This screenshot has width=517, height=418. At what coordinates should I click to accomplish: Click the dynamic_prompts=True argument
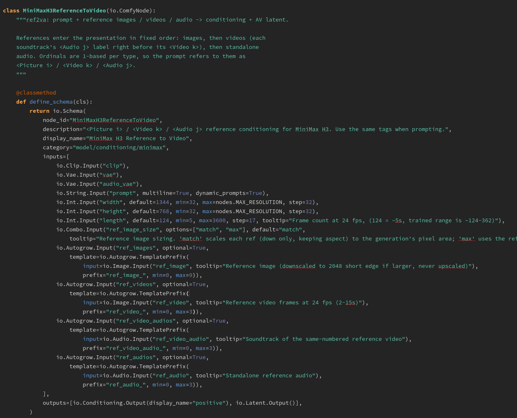pyautogui.click(x=229, y=193)
